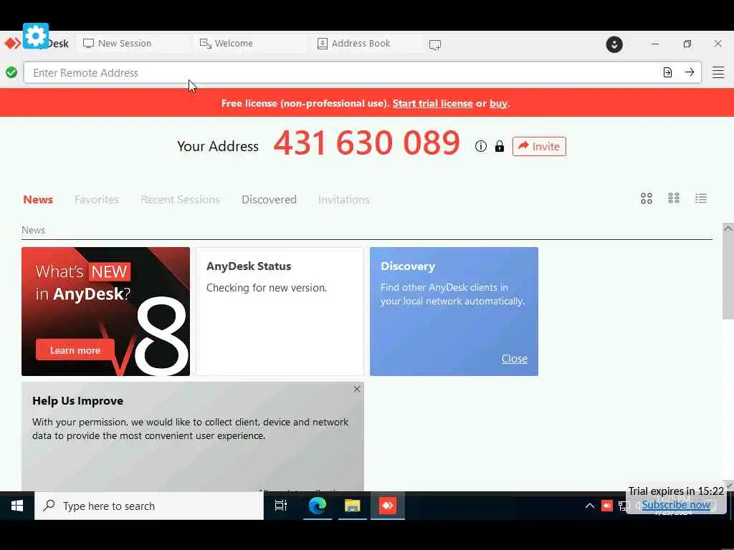The width and height of the screenshot is (734, 550).
Task: Click the network tray icon
Action: (624, 506)
